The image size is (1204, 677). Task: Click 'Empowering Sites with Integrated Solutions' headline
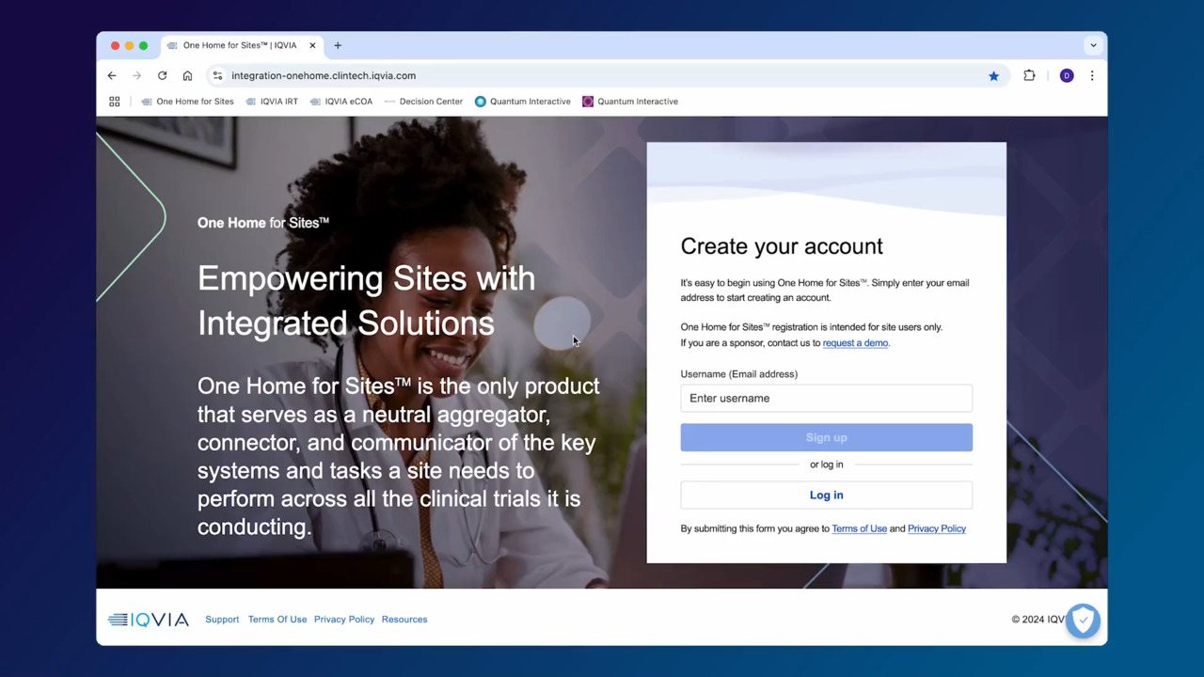click(x=367, y=301)
